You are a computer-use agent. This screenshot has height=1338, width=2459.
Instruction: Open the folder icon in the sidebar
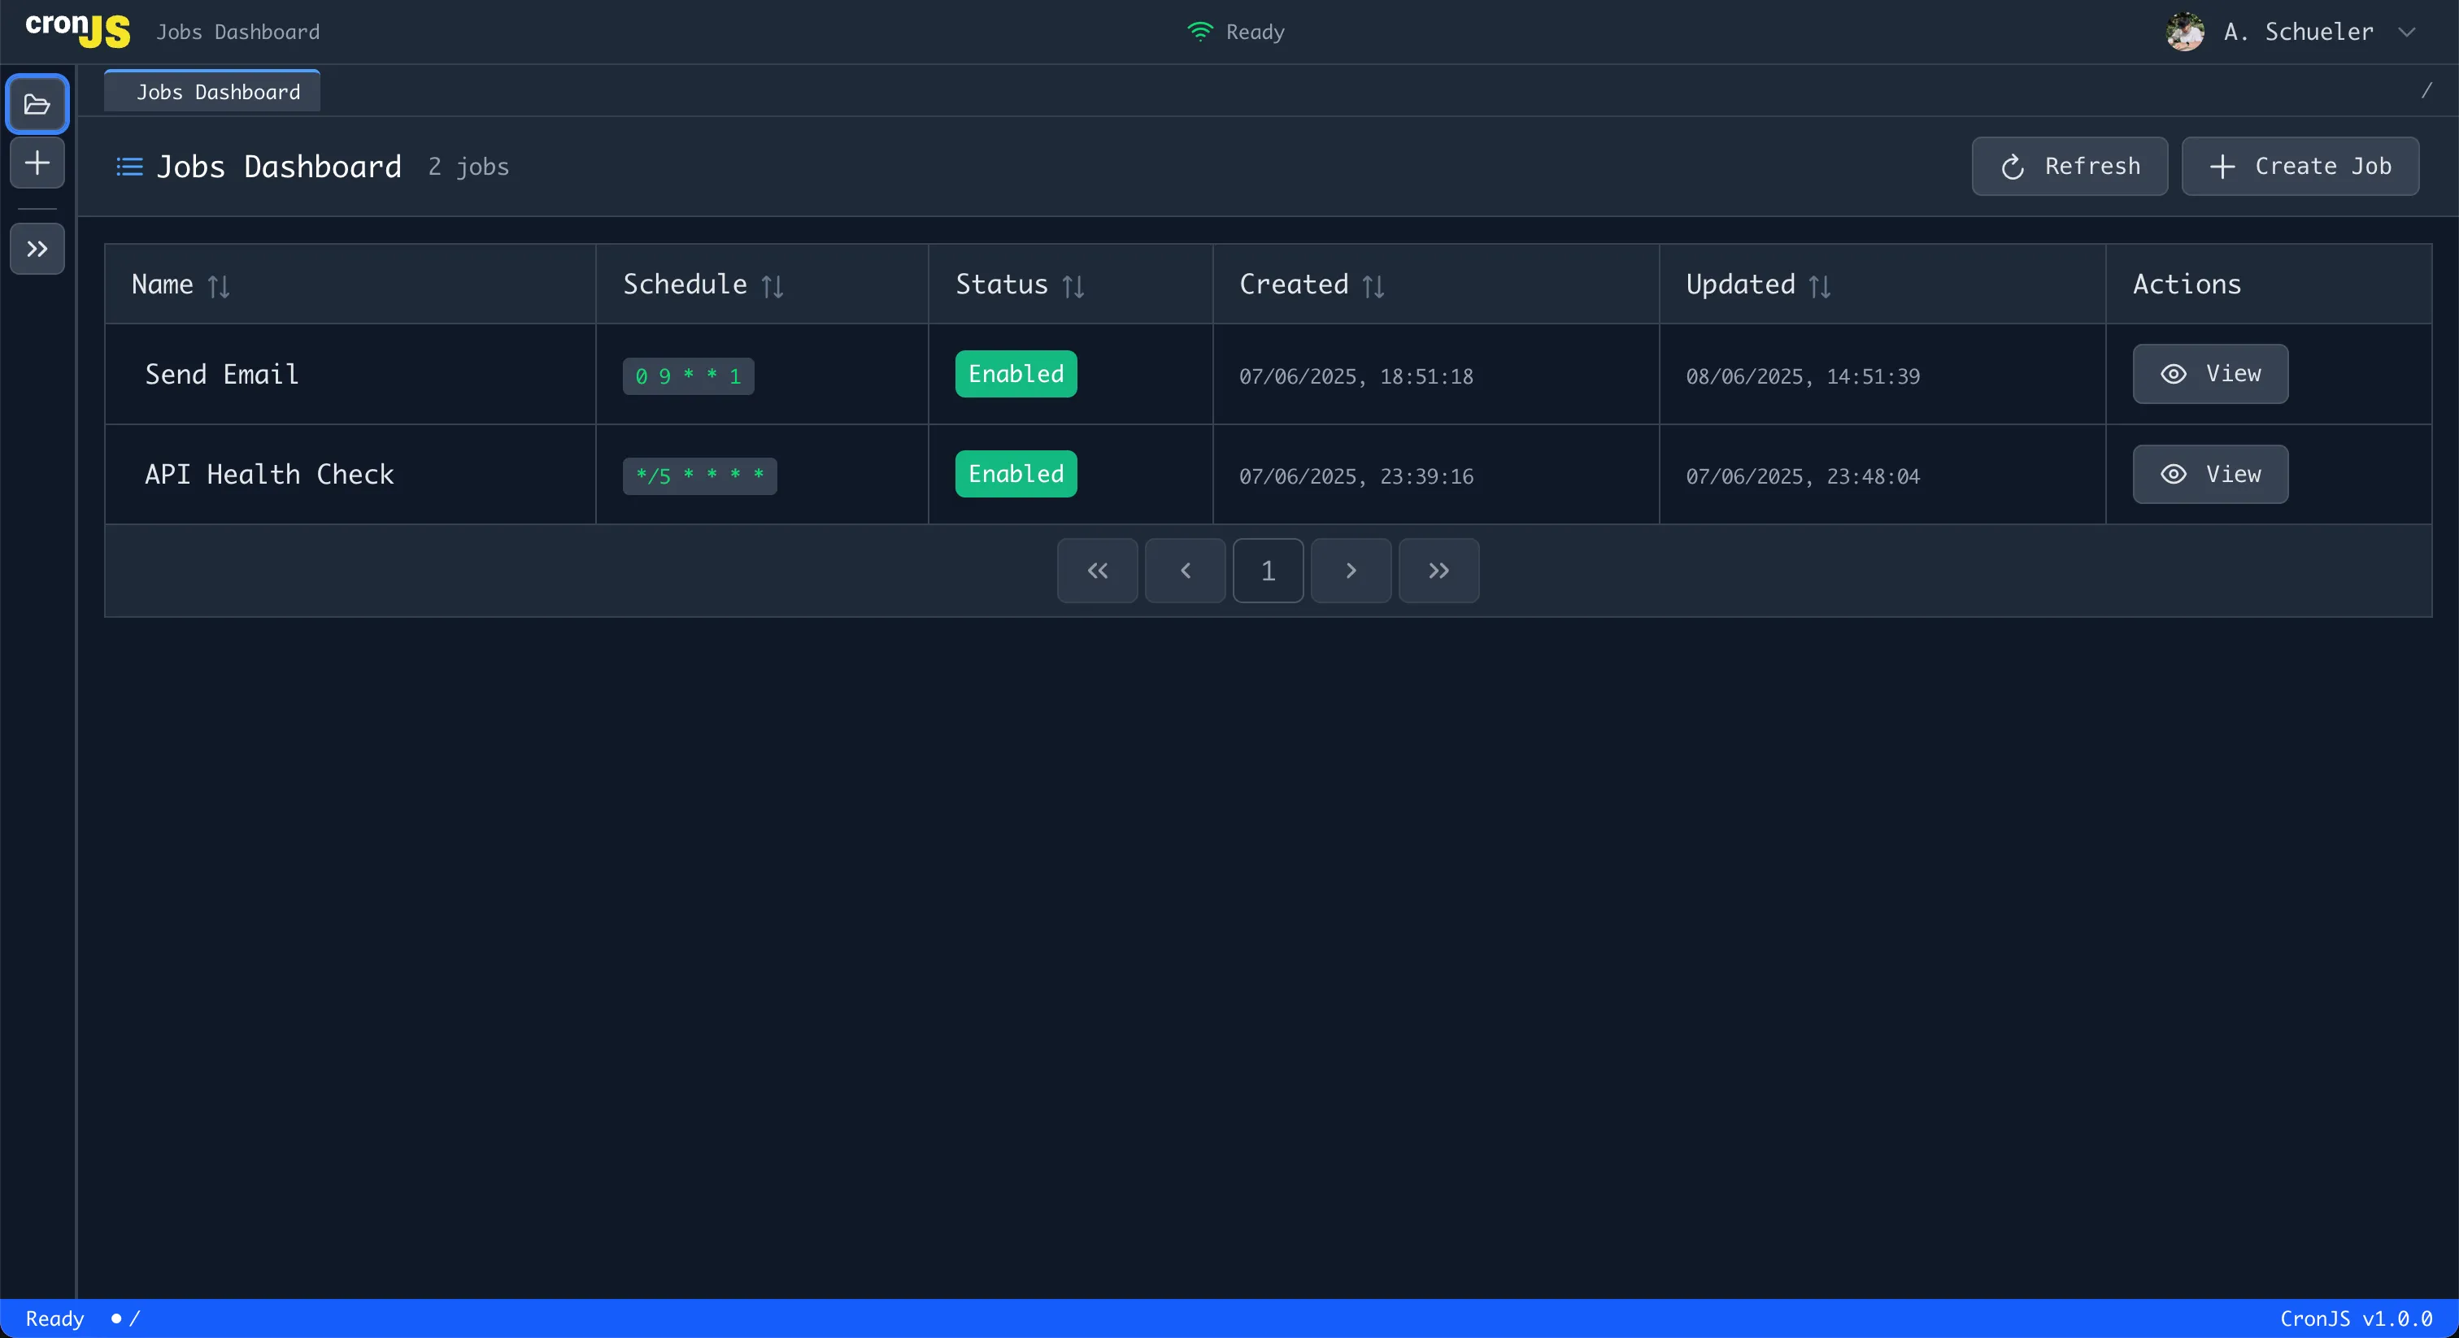pos(37,103)
